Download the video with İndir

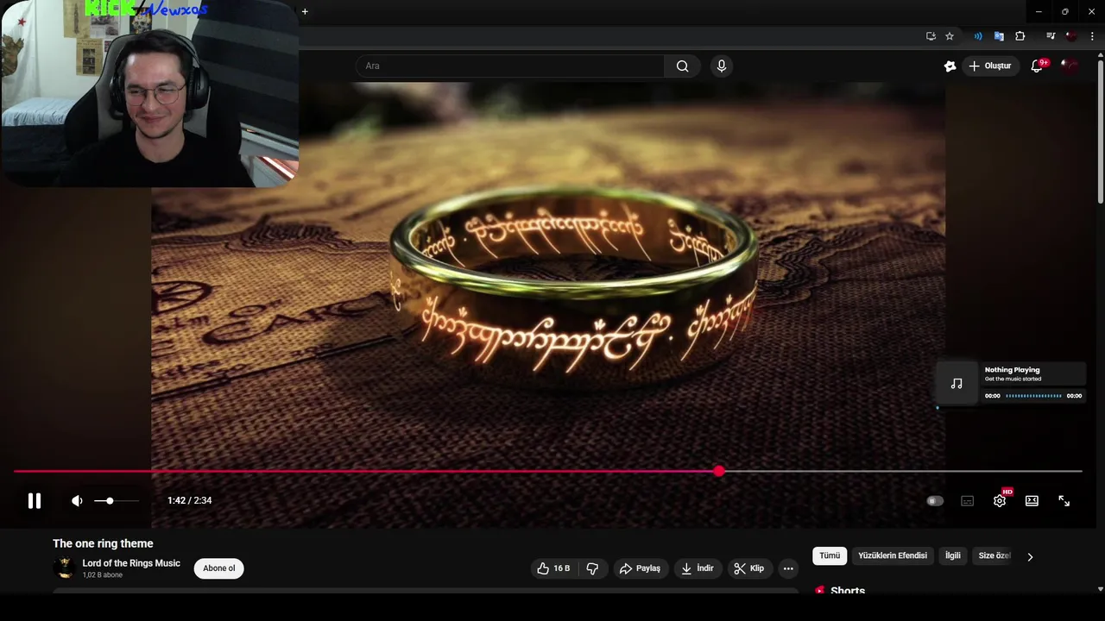[698, 568]
